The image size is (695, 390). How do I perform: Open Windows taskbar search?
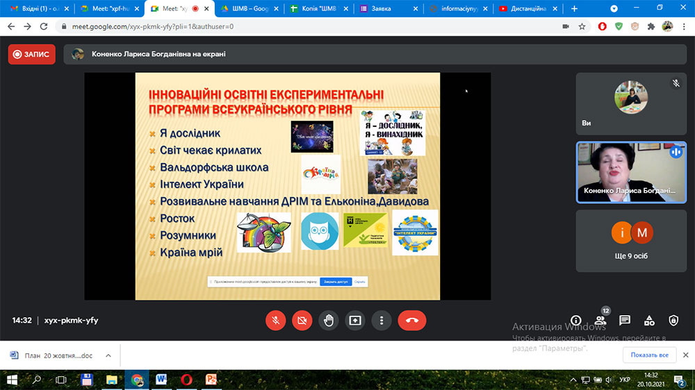[37, 380]
